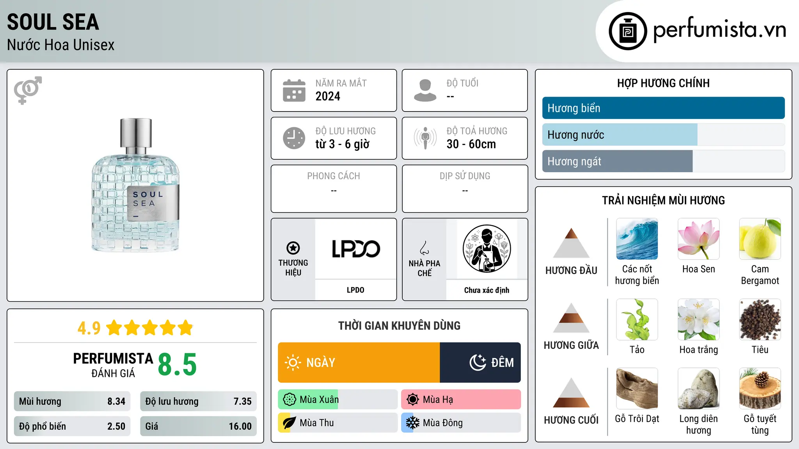Click the LPDO brand logo
Screen dimensions: 799x449
[355, 249]
